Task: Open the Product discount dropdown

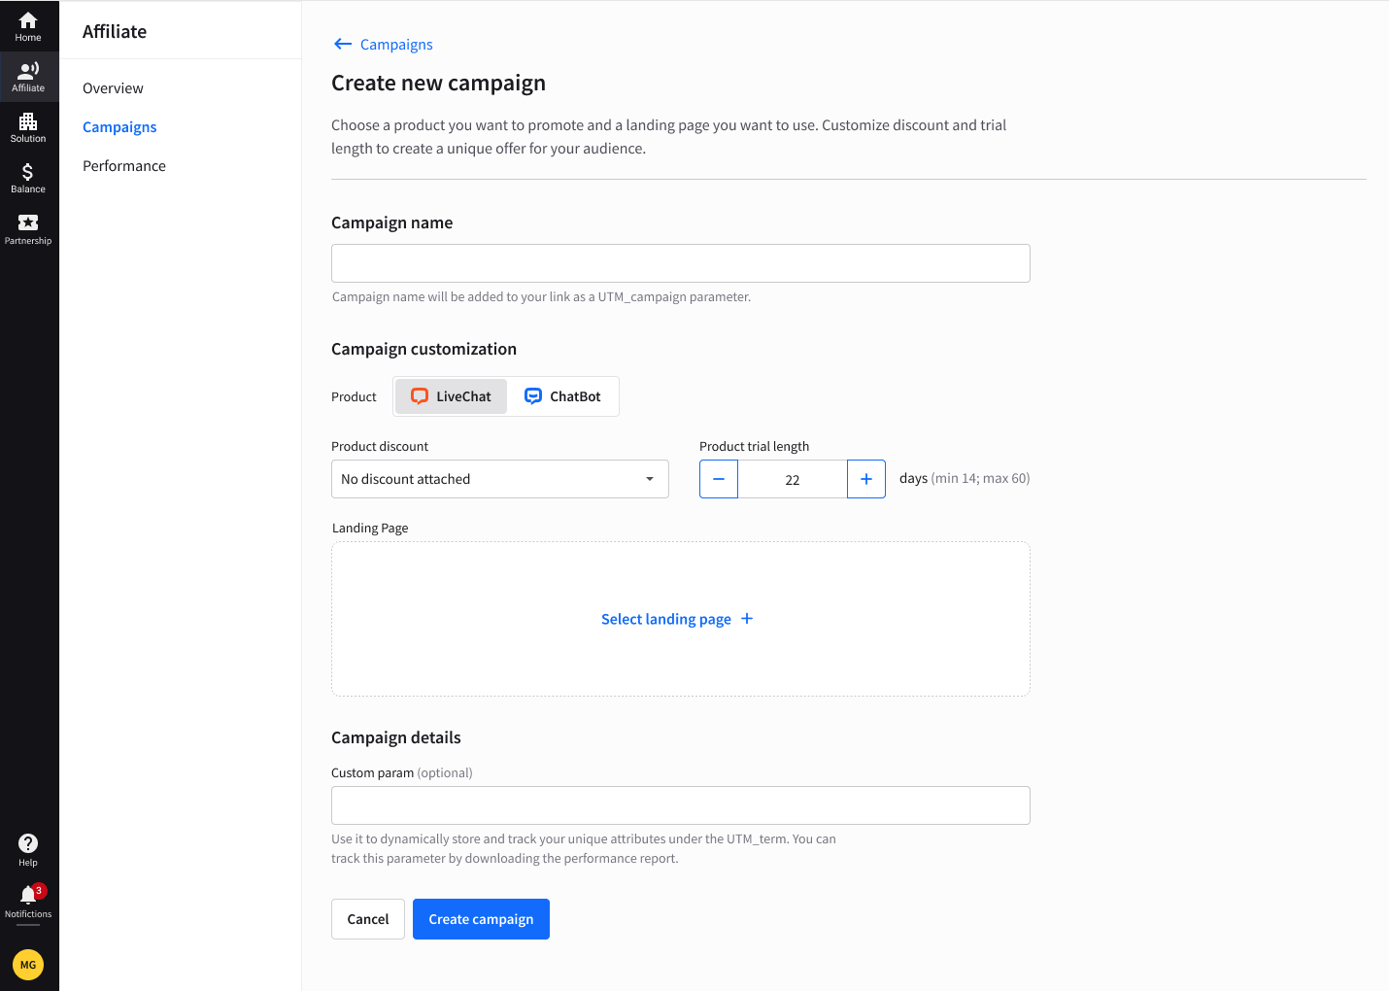Action: [x=499, y=478]
